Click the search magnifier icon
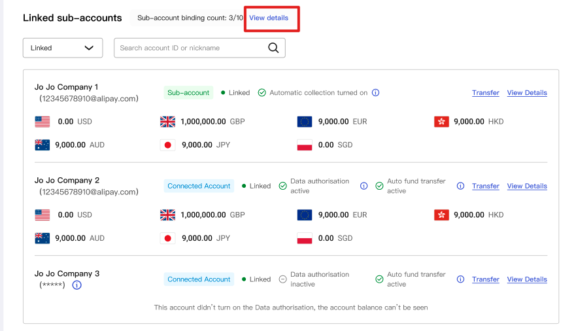The width and height of the screenshot is (576, 331). tap(273, 48)
